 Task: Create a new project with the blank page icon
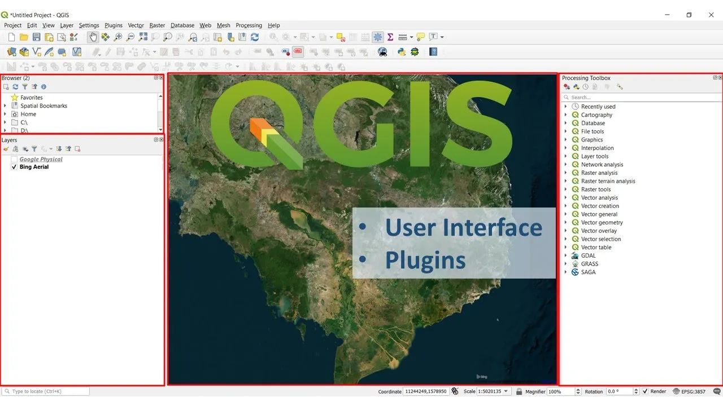(x=11, y=37)
